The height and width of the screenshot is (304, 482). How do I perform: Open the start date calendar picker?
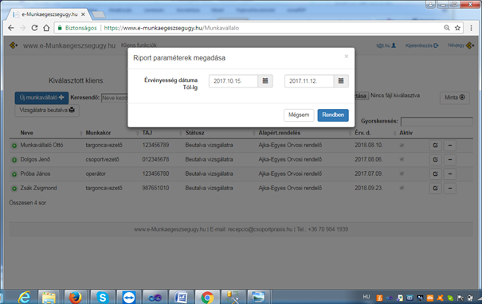pos(265,80)
